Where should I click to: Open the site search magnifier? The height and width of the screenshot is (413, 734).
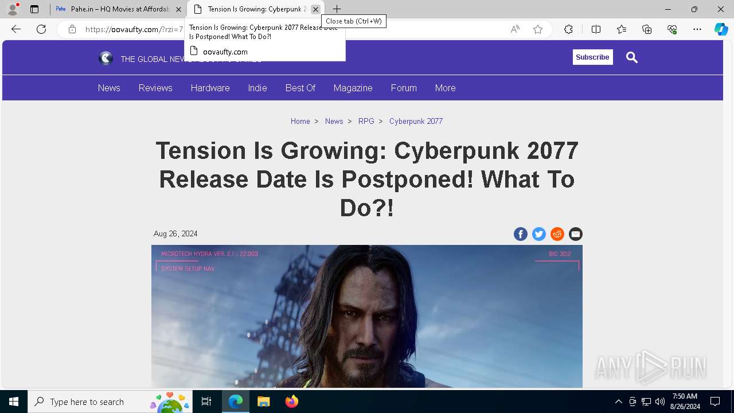click(x=632, y=57)
